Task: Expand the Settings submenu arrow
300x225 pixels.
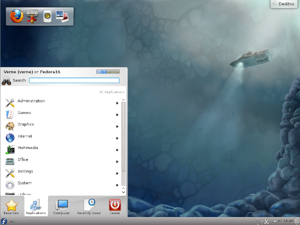Action: tap(117, 173)
